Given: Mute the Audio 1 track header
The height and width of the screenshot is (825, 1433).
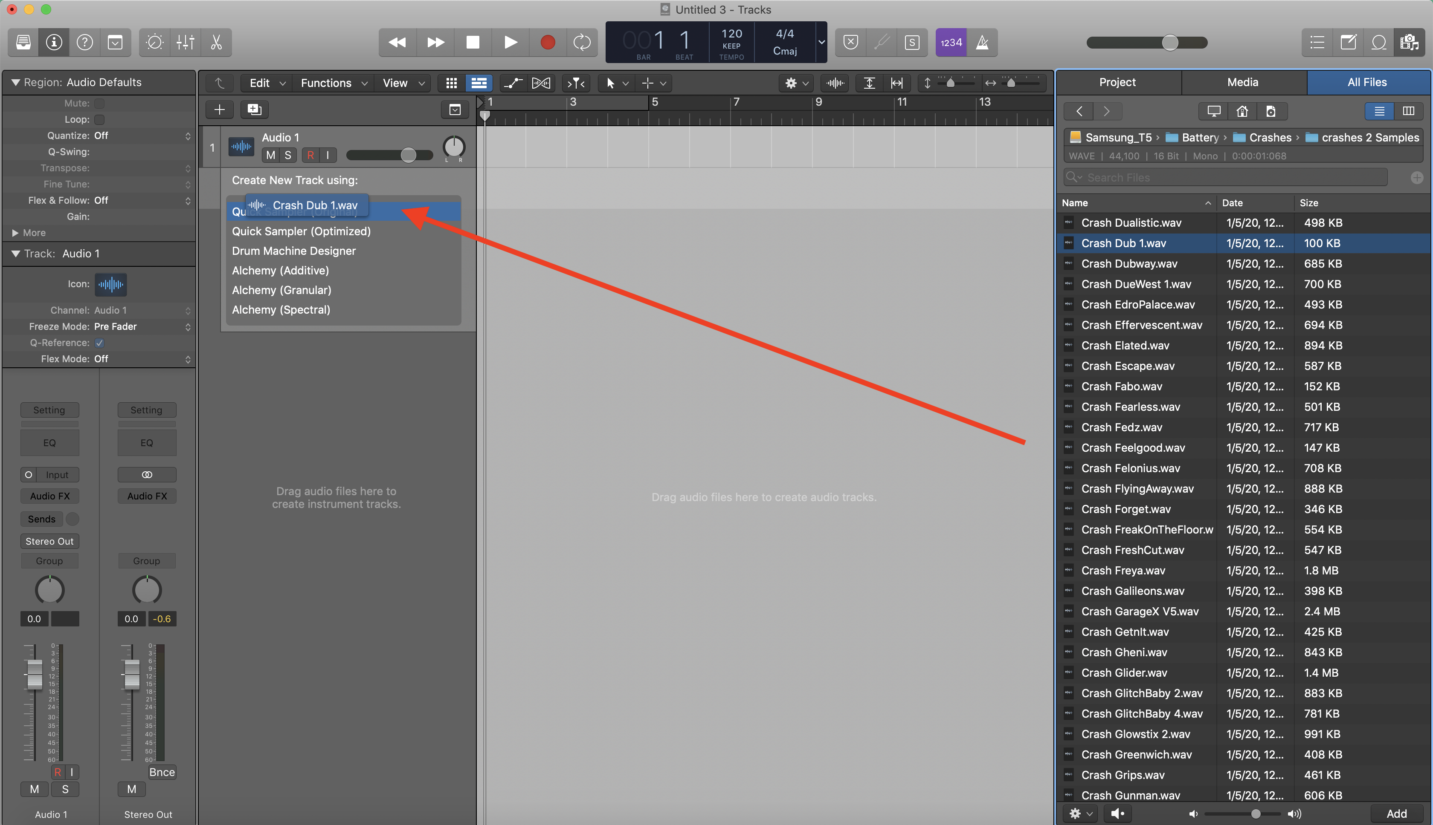Looking at the screenshot, I should [x=270, y=155].
